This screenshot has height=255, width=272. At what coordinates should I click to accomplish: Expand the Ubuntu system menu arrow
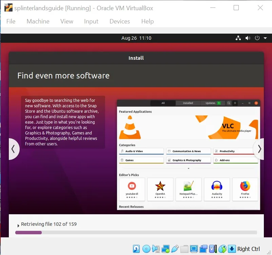coord(265,38)
